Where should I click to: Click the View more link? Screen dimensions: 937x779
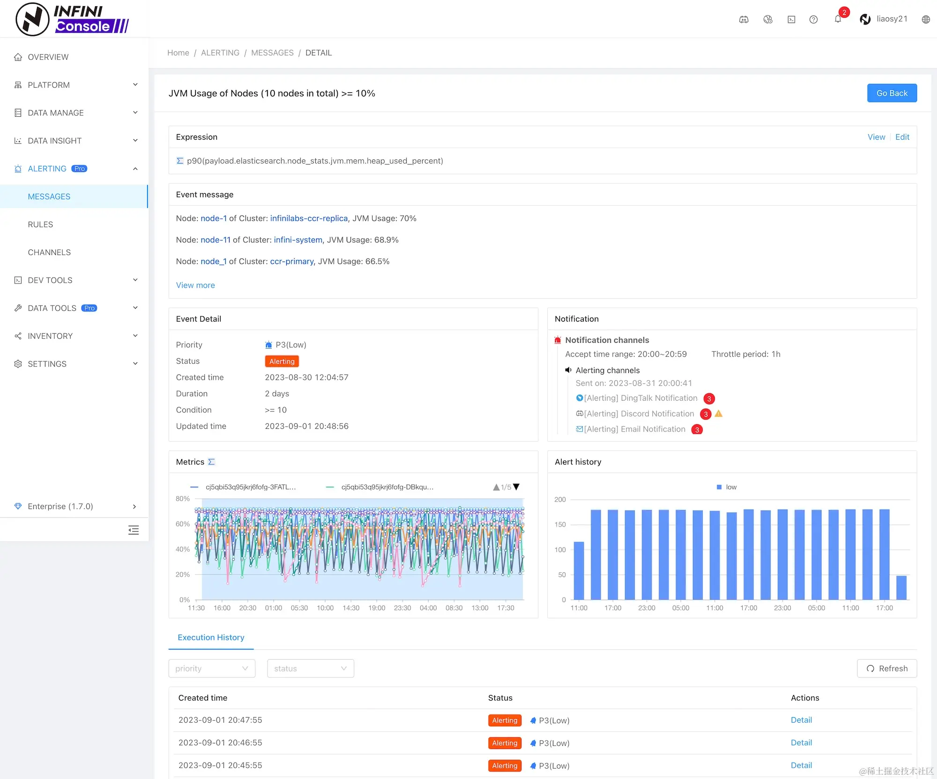[x=195, y=285]
